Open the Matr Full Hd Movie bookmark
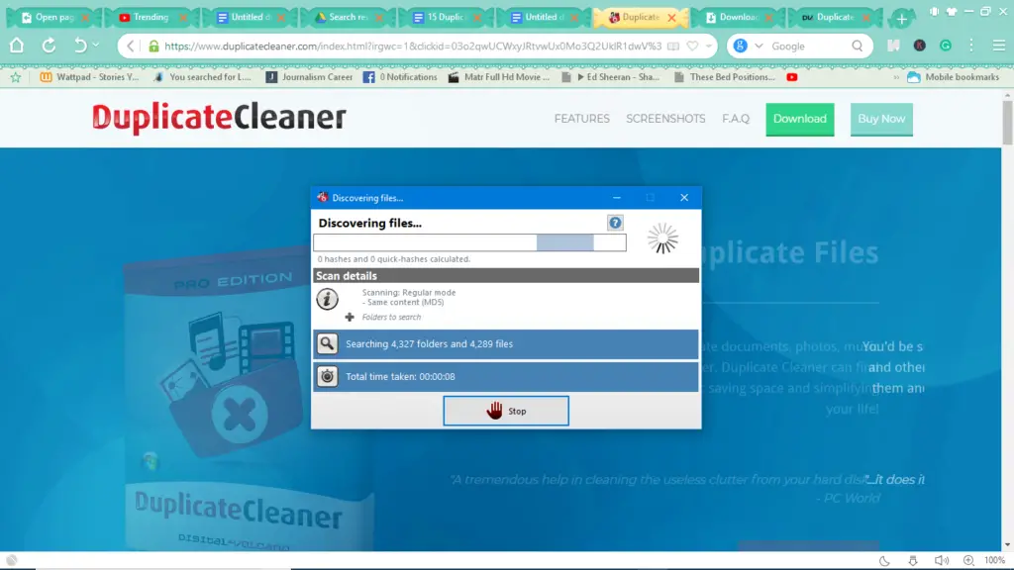The height and width of the screenshot is (570, 1014). [x=499, y=77]
